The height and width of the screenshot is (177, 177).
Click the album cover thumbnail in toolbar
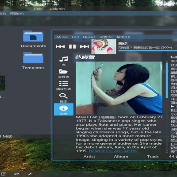click(104, 46)
